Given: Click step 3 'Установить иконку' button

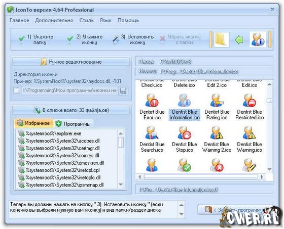Looking at the screenshot, I should (x=133, y=39).
